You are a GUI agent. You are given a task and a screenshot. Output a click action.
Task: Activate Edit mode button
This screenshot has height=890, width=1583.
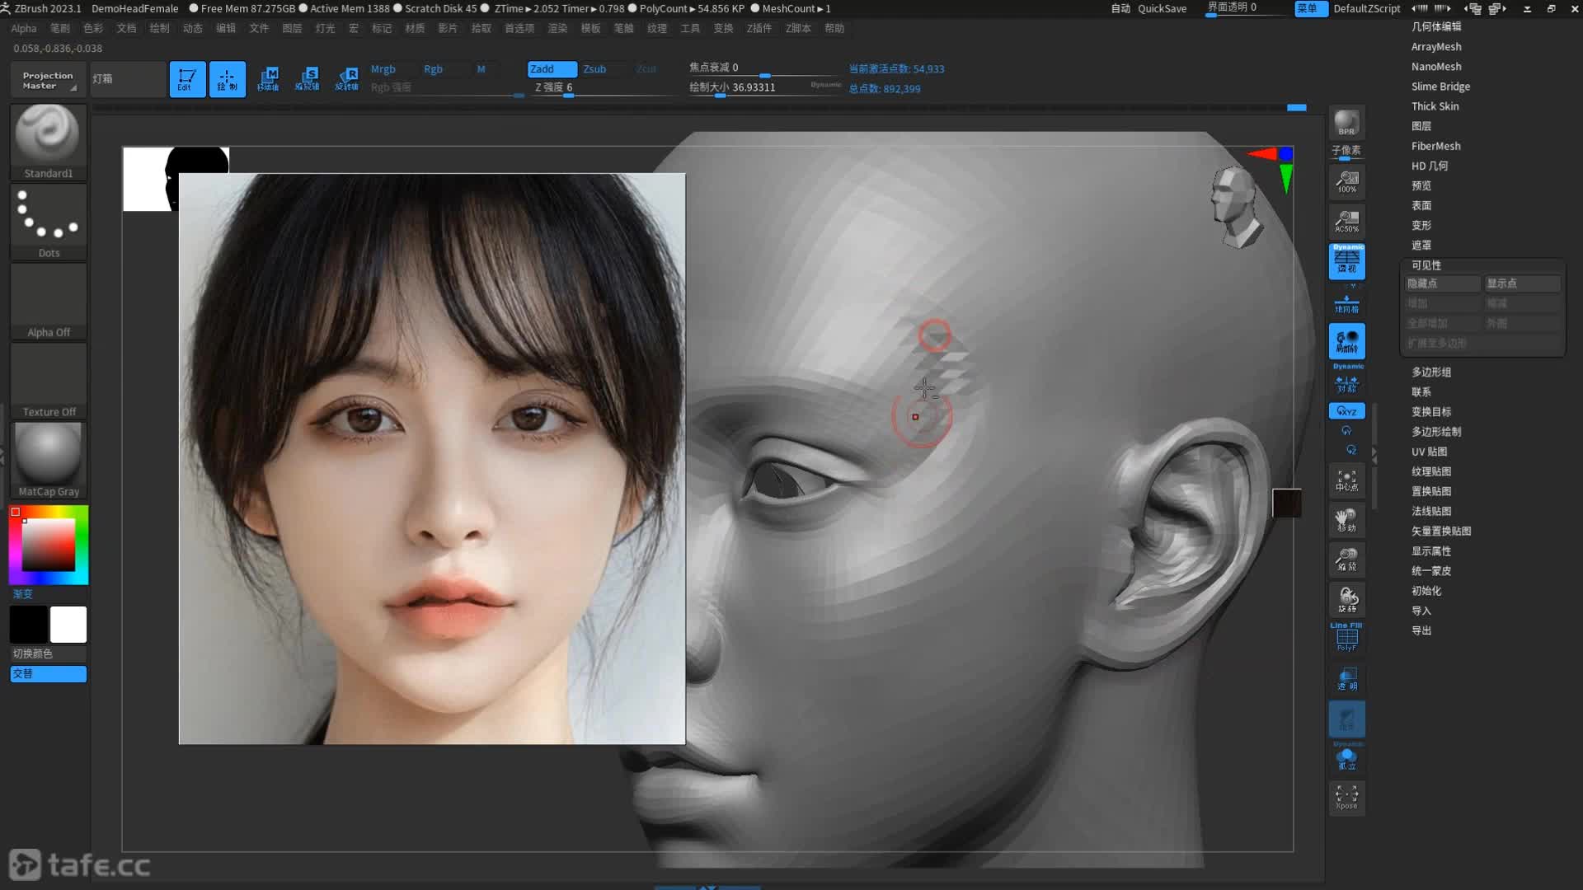pyautogui.click(x=187, y=79)
